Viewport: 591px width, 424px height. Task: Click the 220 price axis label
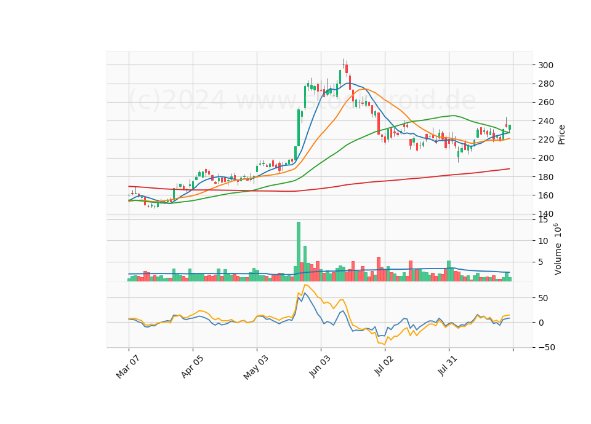coord(546,139)
